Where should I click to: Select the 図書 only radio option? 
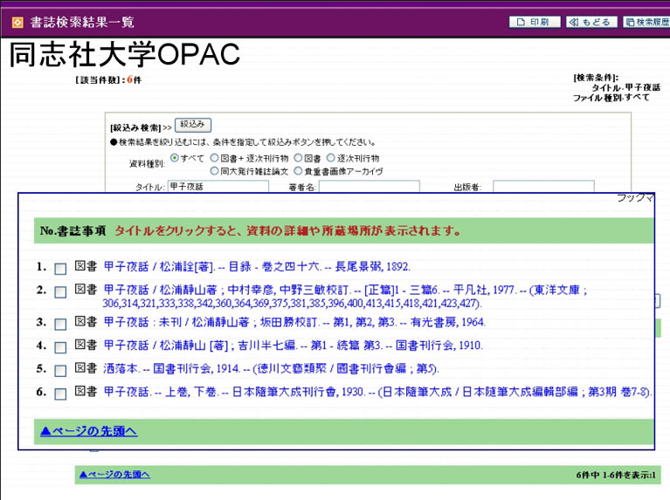298,158
